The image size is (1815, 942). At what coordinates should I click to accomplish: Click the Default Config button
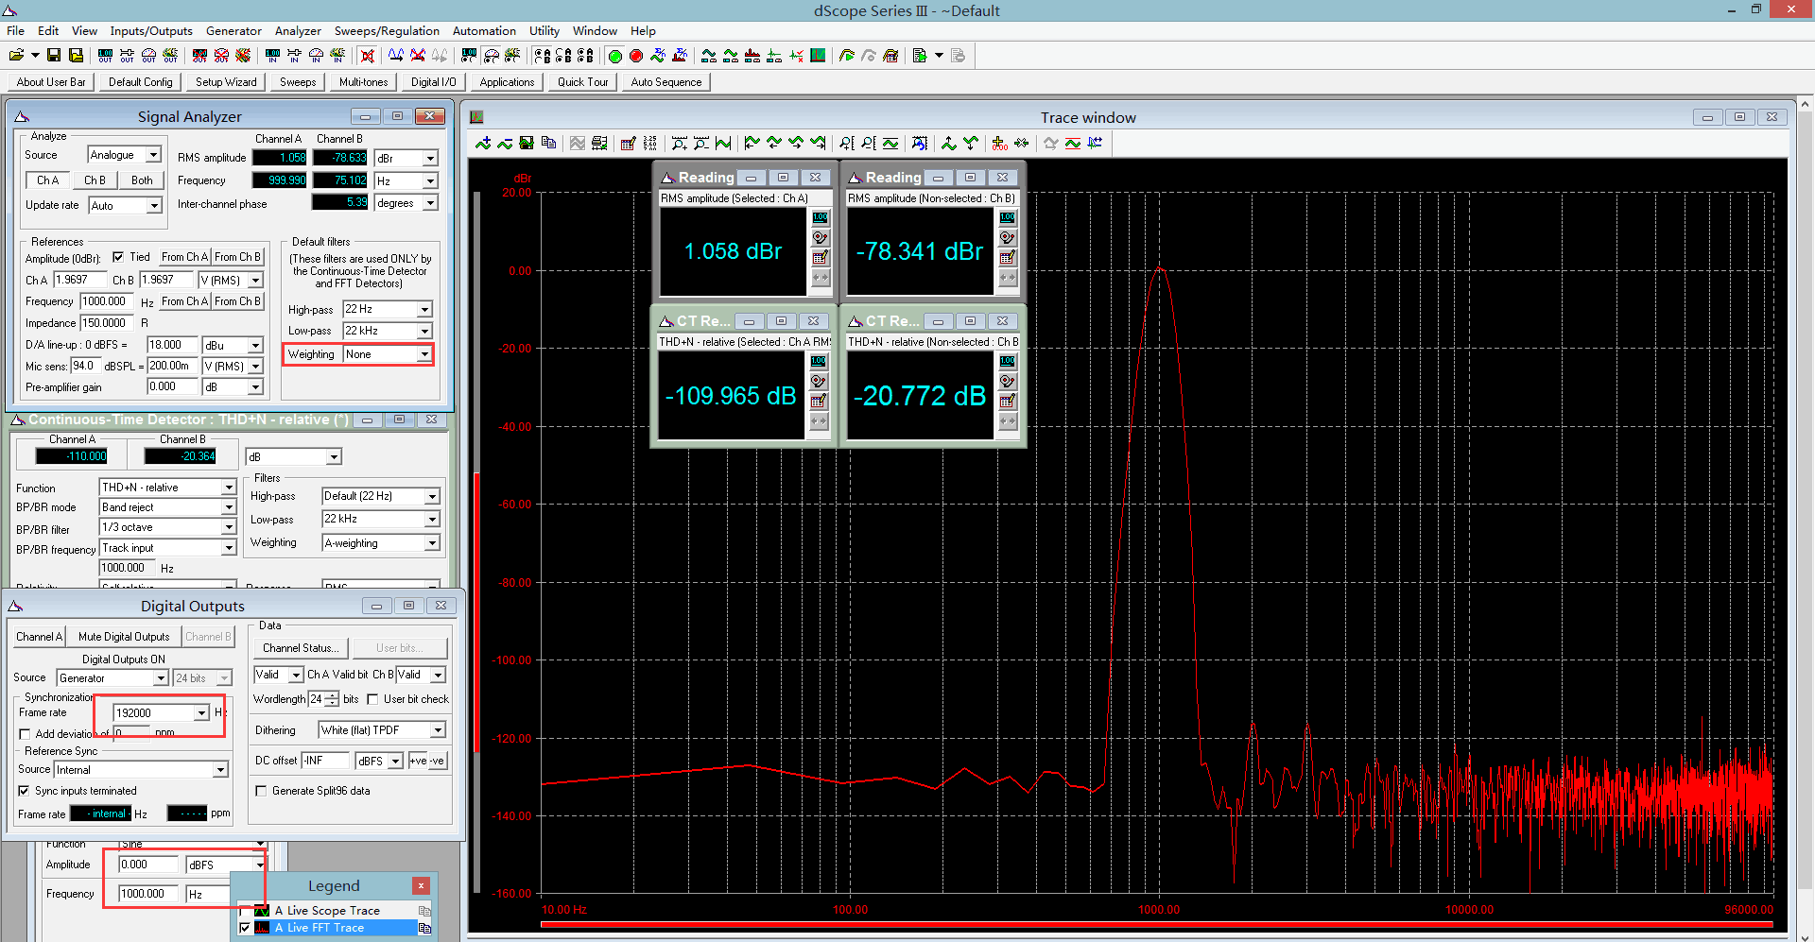click(140, 82)
